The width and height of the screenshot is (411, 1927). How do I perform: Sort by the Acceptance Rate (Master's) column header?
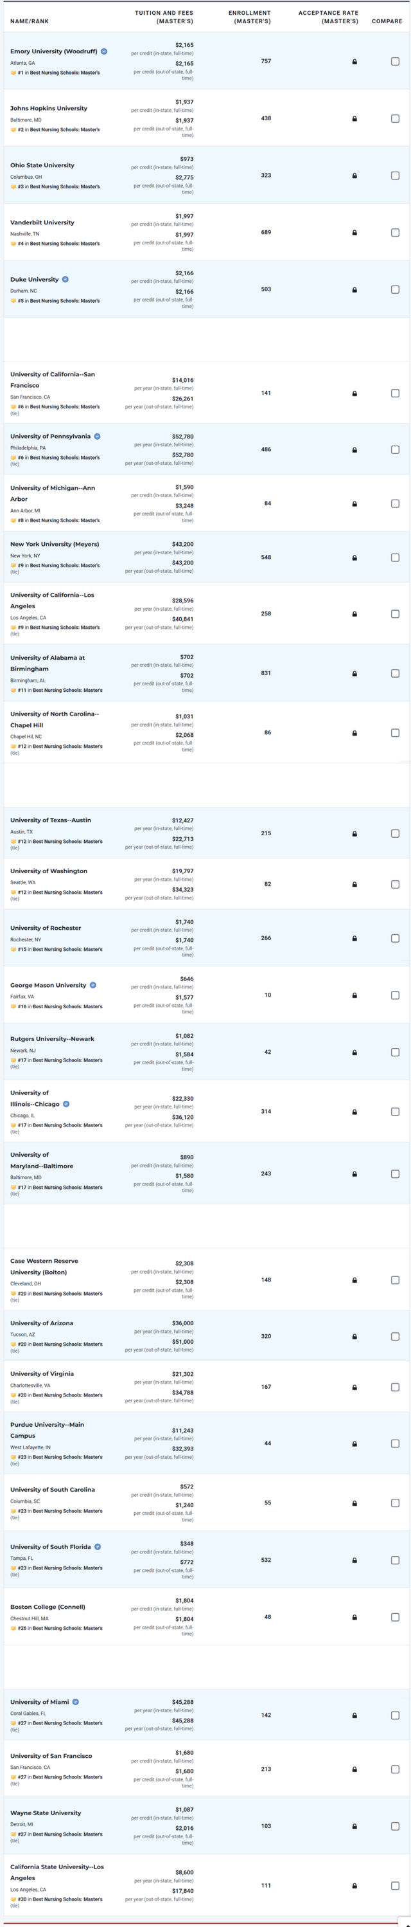click(328, 17)
